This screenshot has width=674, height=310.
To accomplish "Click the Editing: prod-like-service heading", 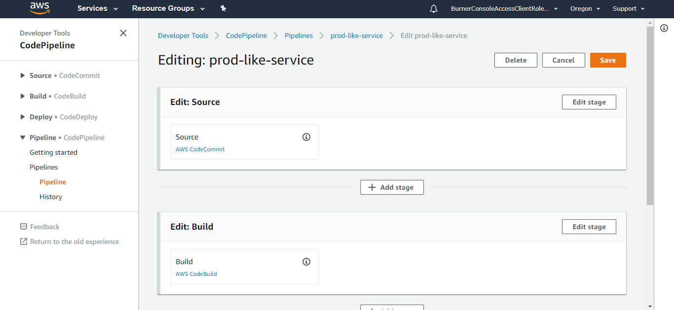I will (236, 60).
